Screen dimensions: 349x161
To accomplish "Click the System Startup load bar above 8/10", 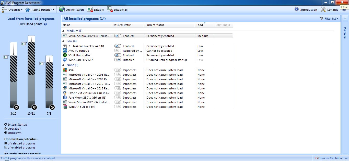I will [14, 75].
